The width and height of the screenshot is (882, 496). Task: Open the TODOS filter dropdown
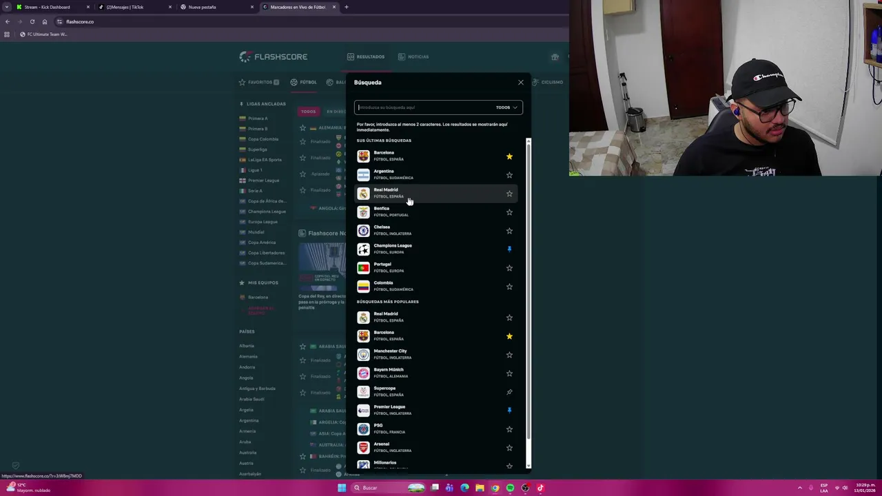[x=506, y=107]
